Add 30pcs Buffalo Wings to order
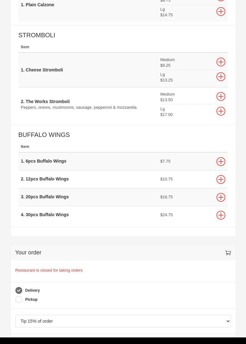Screen dimensions: 246x344 pos(221,215)
